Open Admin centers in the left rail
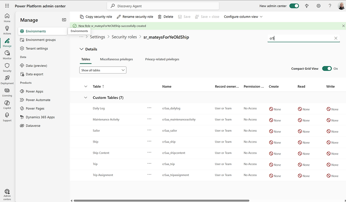 click(7, 195)
